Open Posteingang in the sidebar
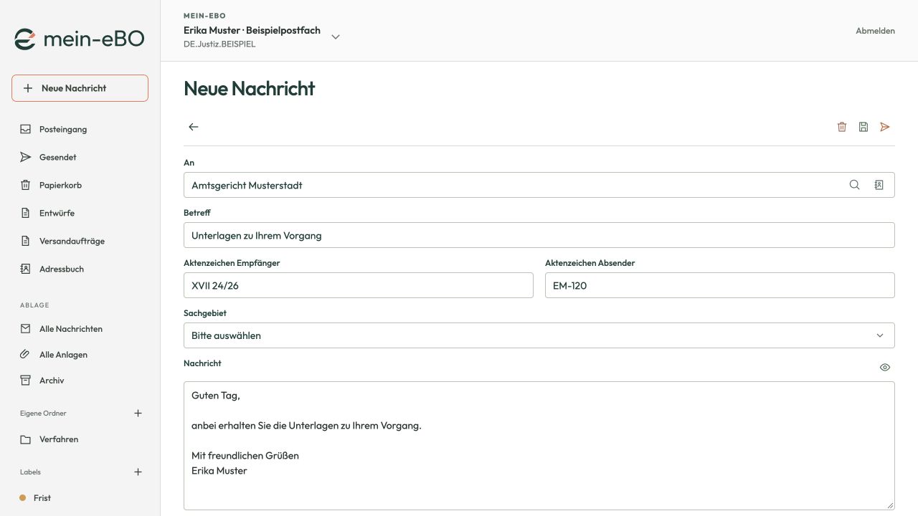Image resolution: width=918 pixels, height=516 pixels. click(80, 129)
